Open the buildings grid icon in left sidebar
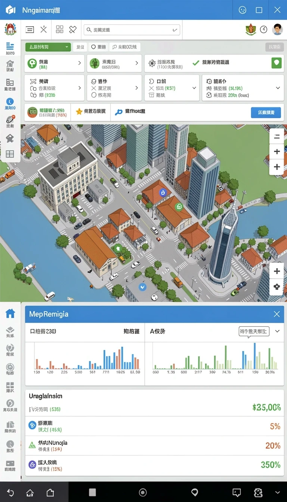The image size is (287, 502). (10, 83)
